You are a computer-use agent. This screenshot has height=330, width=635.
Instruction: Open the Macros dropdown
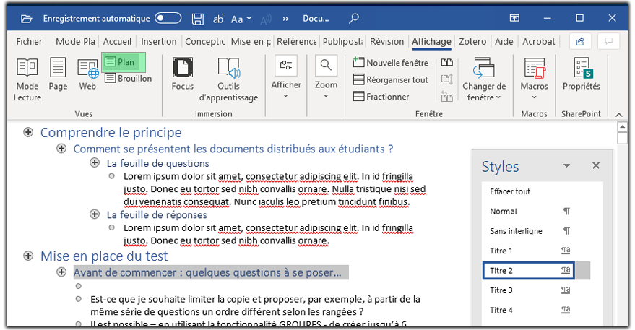coord(534,79)
